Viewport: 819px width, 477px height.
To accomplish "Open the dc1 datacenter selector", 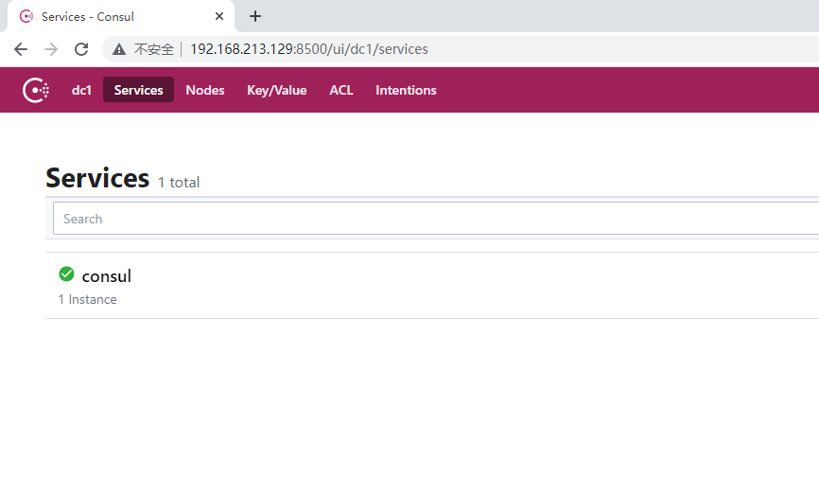I will [81, 90].
